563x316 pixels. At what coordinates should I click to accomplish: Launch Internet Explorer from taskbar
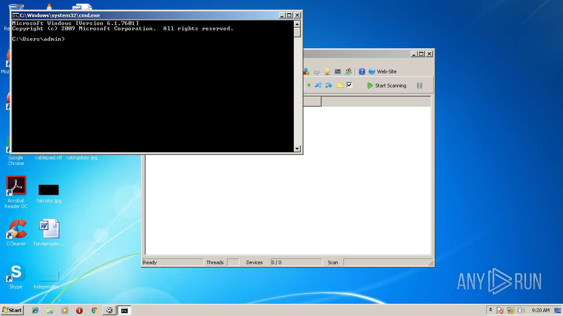coord(35,310)
